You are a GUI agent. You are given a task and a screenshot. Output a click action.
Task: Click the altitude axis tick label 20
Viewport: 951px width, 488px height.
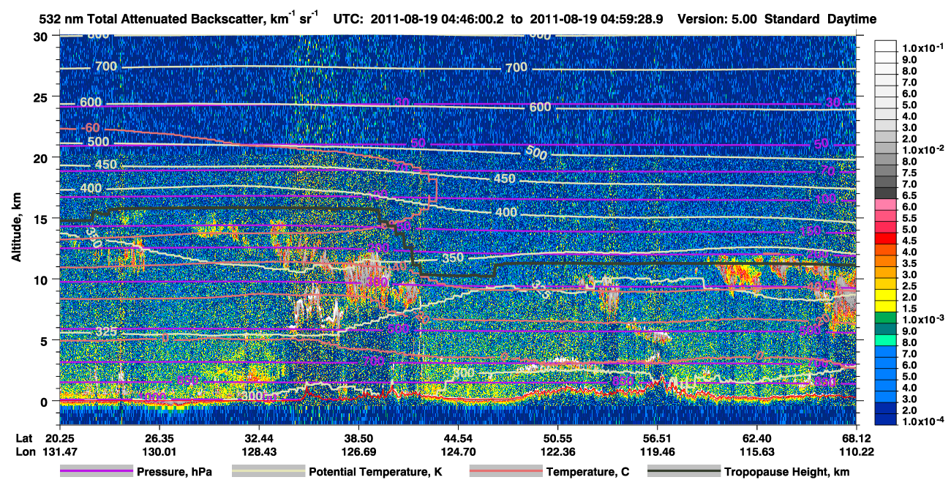click(x=40, y=157)
